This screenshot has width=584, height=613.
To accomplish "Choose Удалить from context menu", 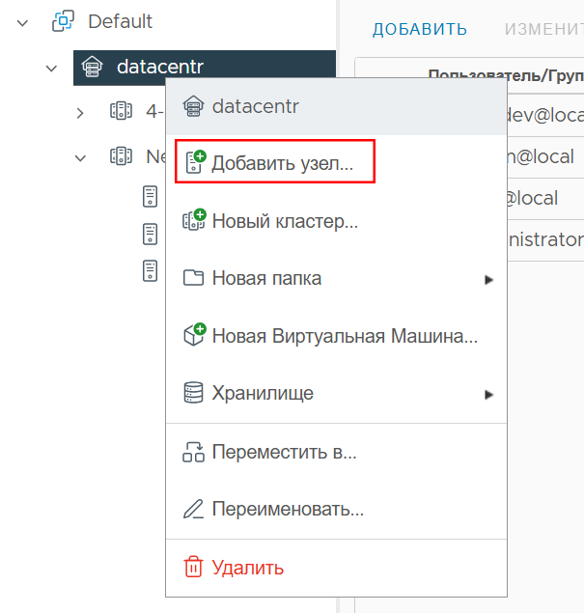I will [x=337, y=568].
